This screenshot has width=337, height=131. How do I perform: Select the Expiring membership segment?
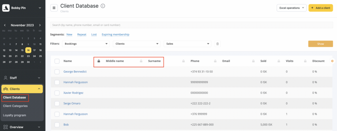(115, 34)
